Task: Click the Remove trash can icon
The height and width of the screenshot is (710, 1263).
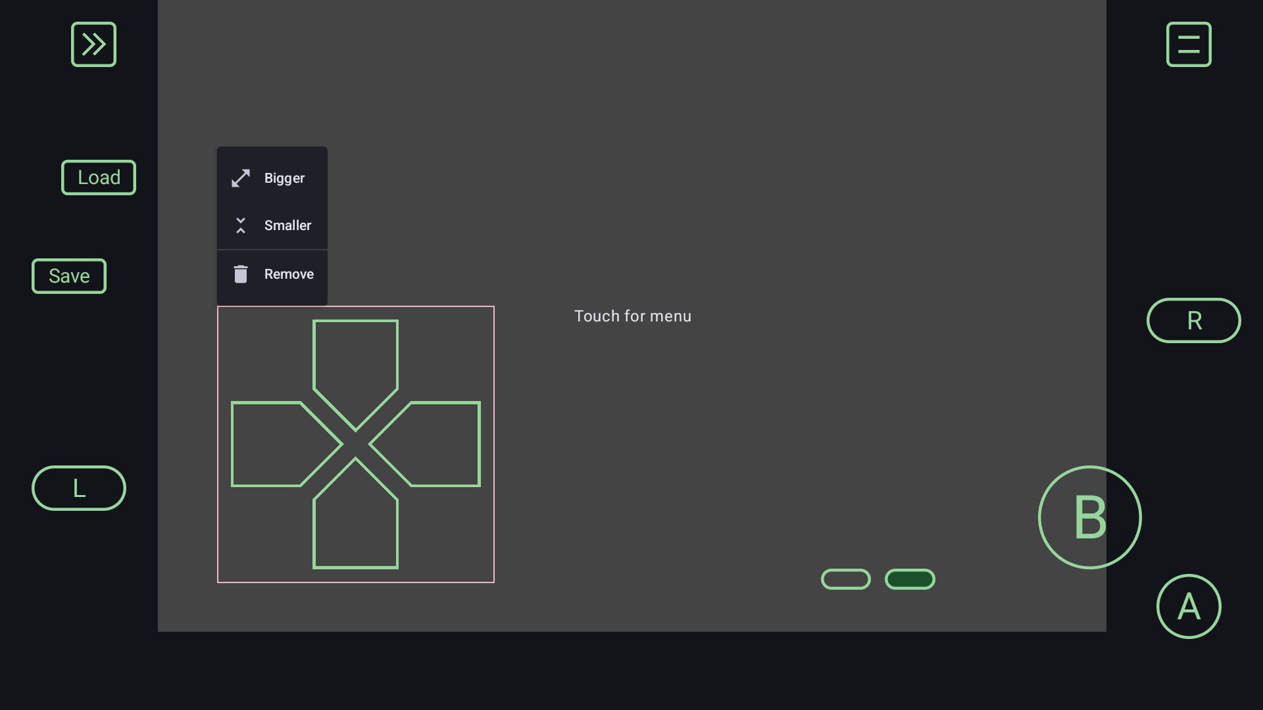Action: click(241, 274)
